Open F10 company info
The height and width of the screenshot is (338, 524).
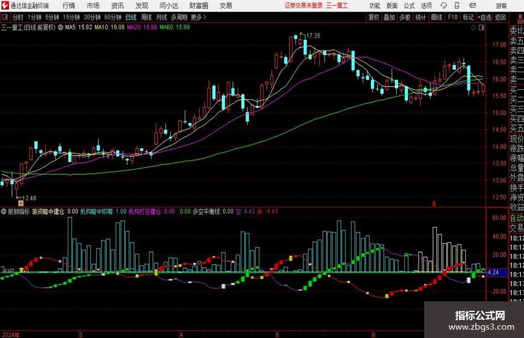pos(453,17)
